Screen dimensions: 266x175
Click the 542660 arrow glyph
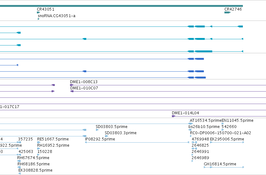[x=223, y=130]
